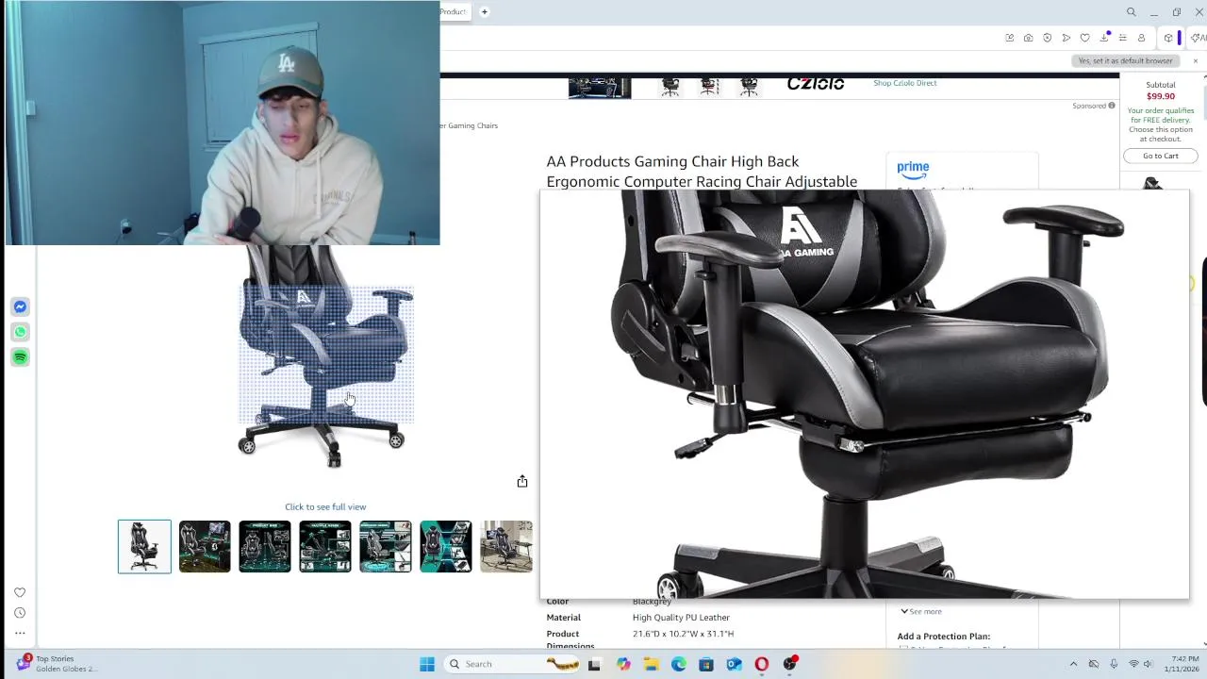The width and height of the screenshot is (1207, 679).
Task: Open Outlook from the taskbar
Action: tap(734, 664)
